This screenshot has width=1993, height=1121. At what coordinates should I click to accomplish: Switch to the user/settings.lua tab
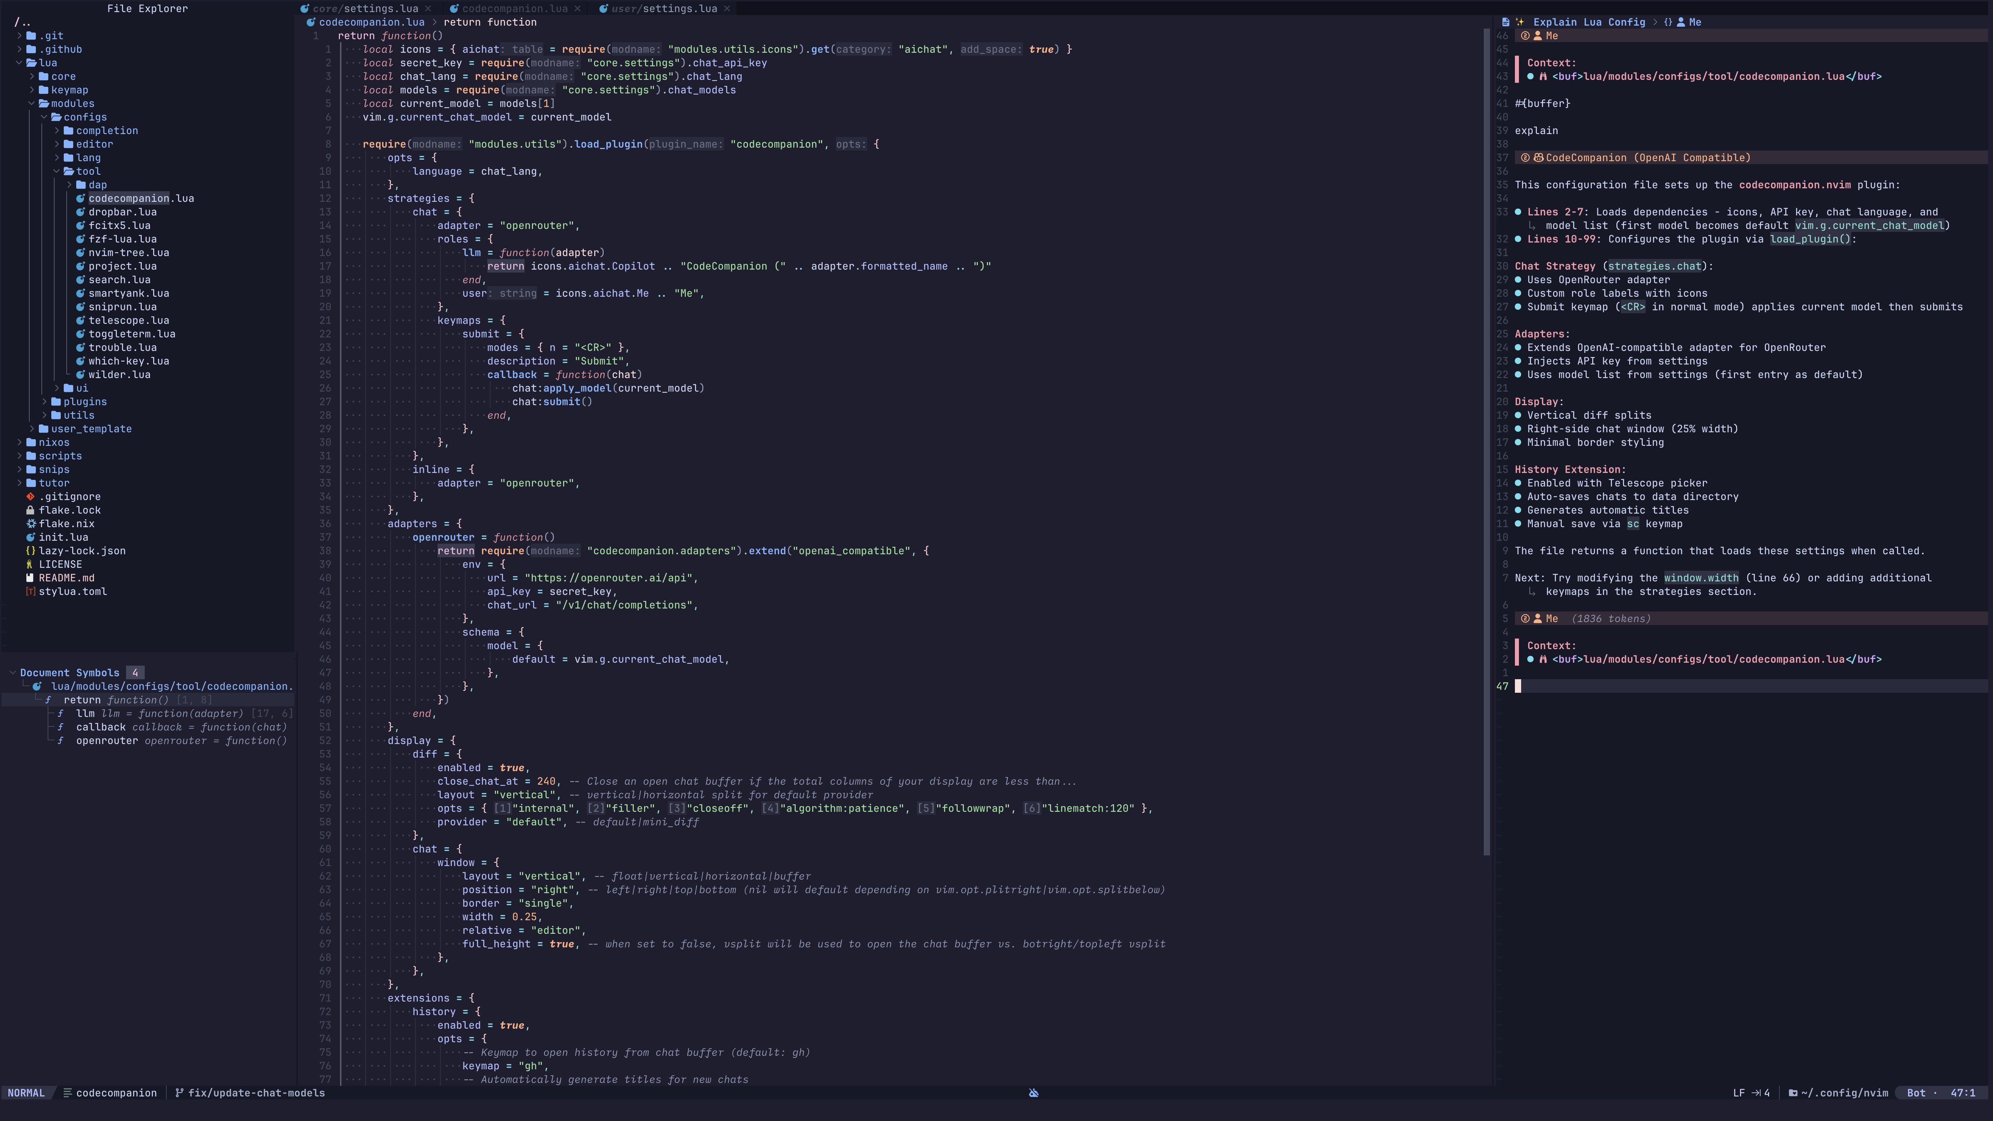pyautogui.click(x=664, y=8)
